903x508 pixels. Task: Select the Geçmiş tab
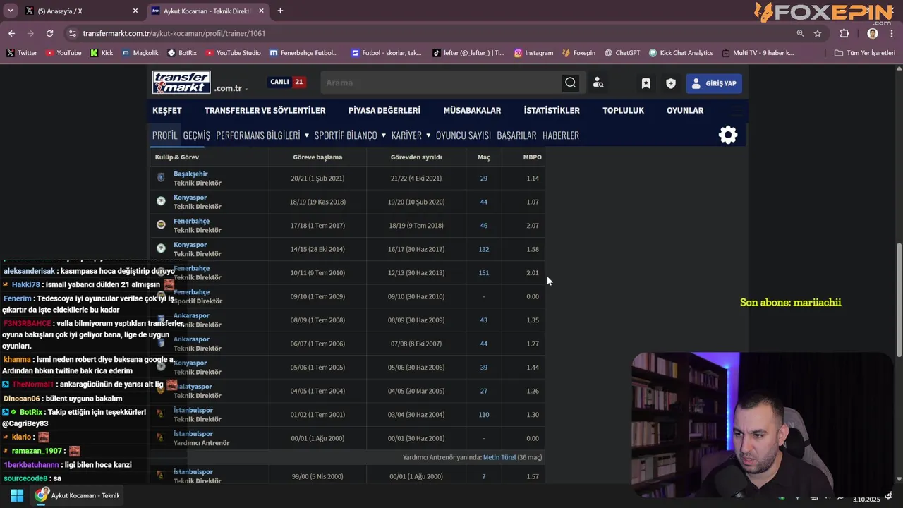tap(196, 135)
